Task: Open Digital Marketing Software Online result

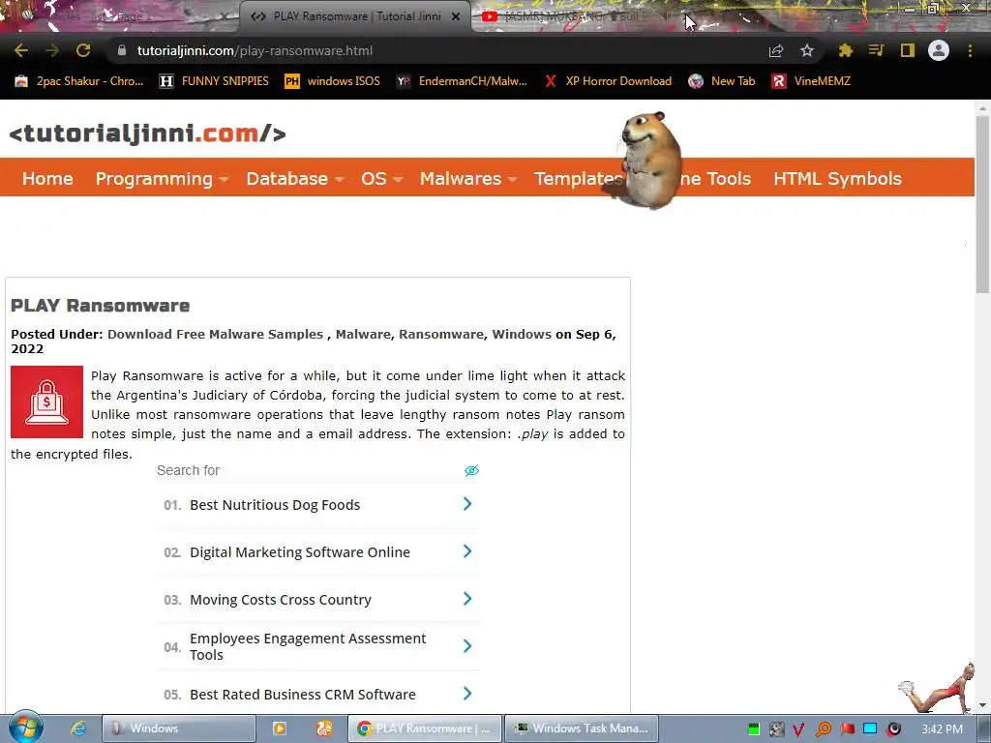Action: click(300, 552)
